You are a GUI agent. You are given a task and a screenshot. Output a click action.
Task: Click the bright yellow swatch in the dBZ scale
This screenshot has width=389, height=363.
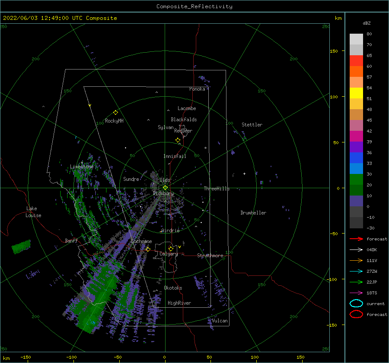[x=356, y=93]
